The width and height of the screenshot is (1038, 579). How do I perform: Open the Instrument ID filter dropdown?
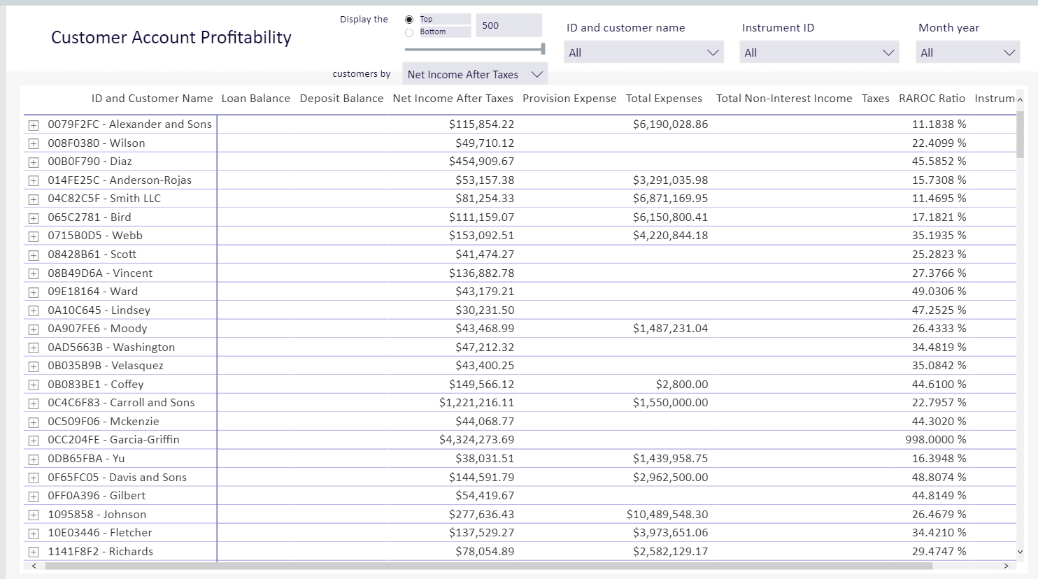click(x=819, y=52)
